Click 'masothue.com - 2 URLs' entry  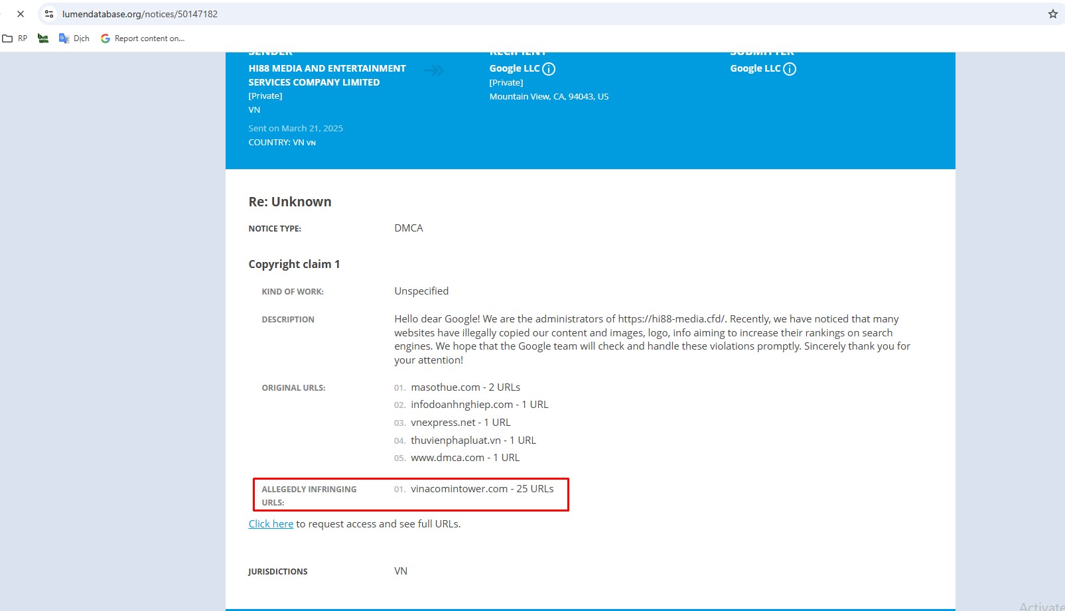pyautogui.click(x=465, y=387)
